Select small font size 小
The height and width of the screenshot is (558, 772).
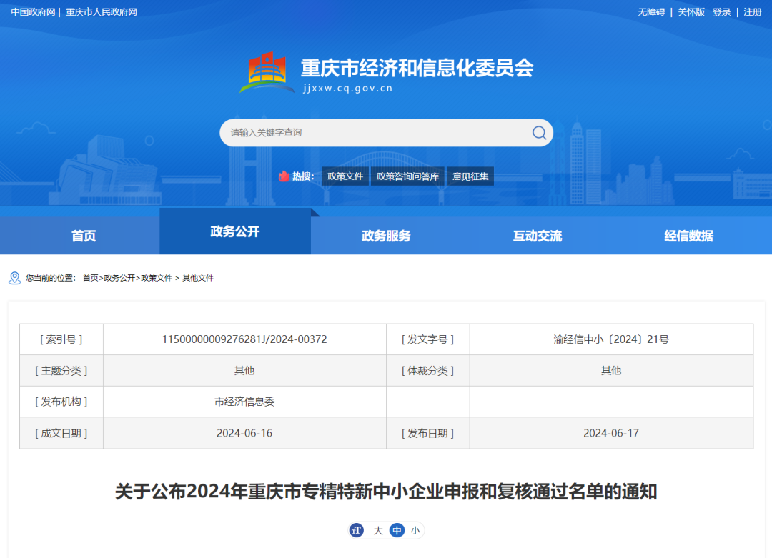pos(415,530)
